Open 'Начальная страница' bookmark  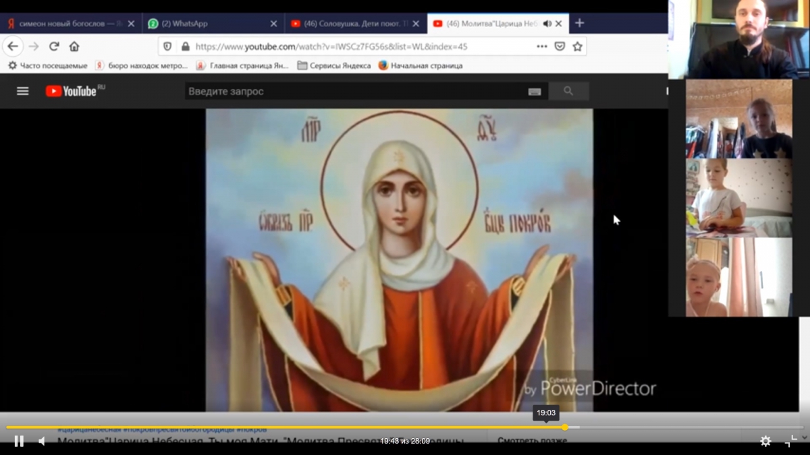coord(421,65)
